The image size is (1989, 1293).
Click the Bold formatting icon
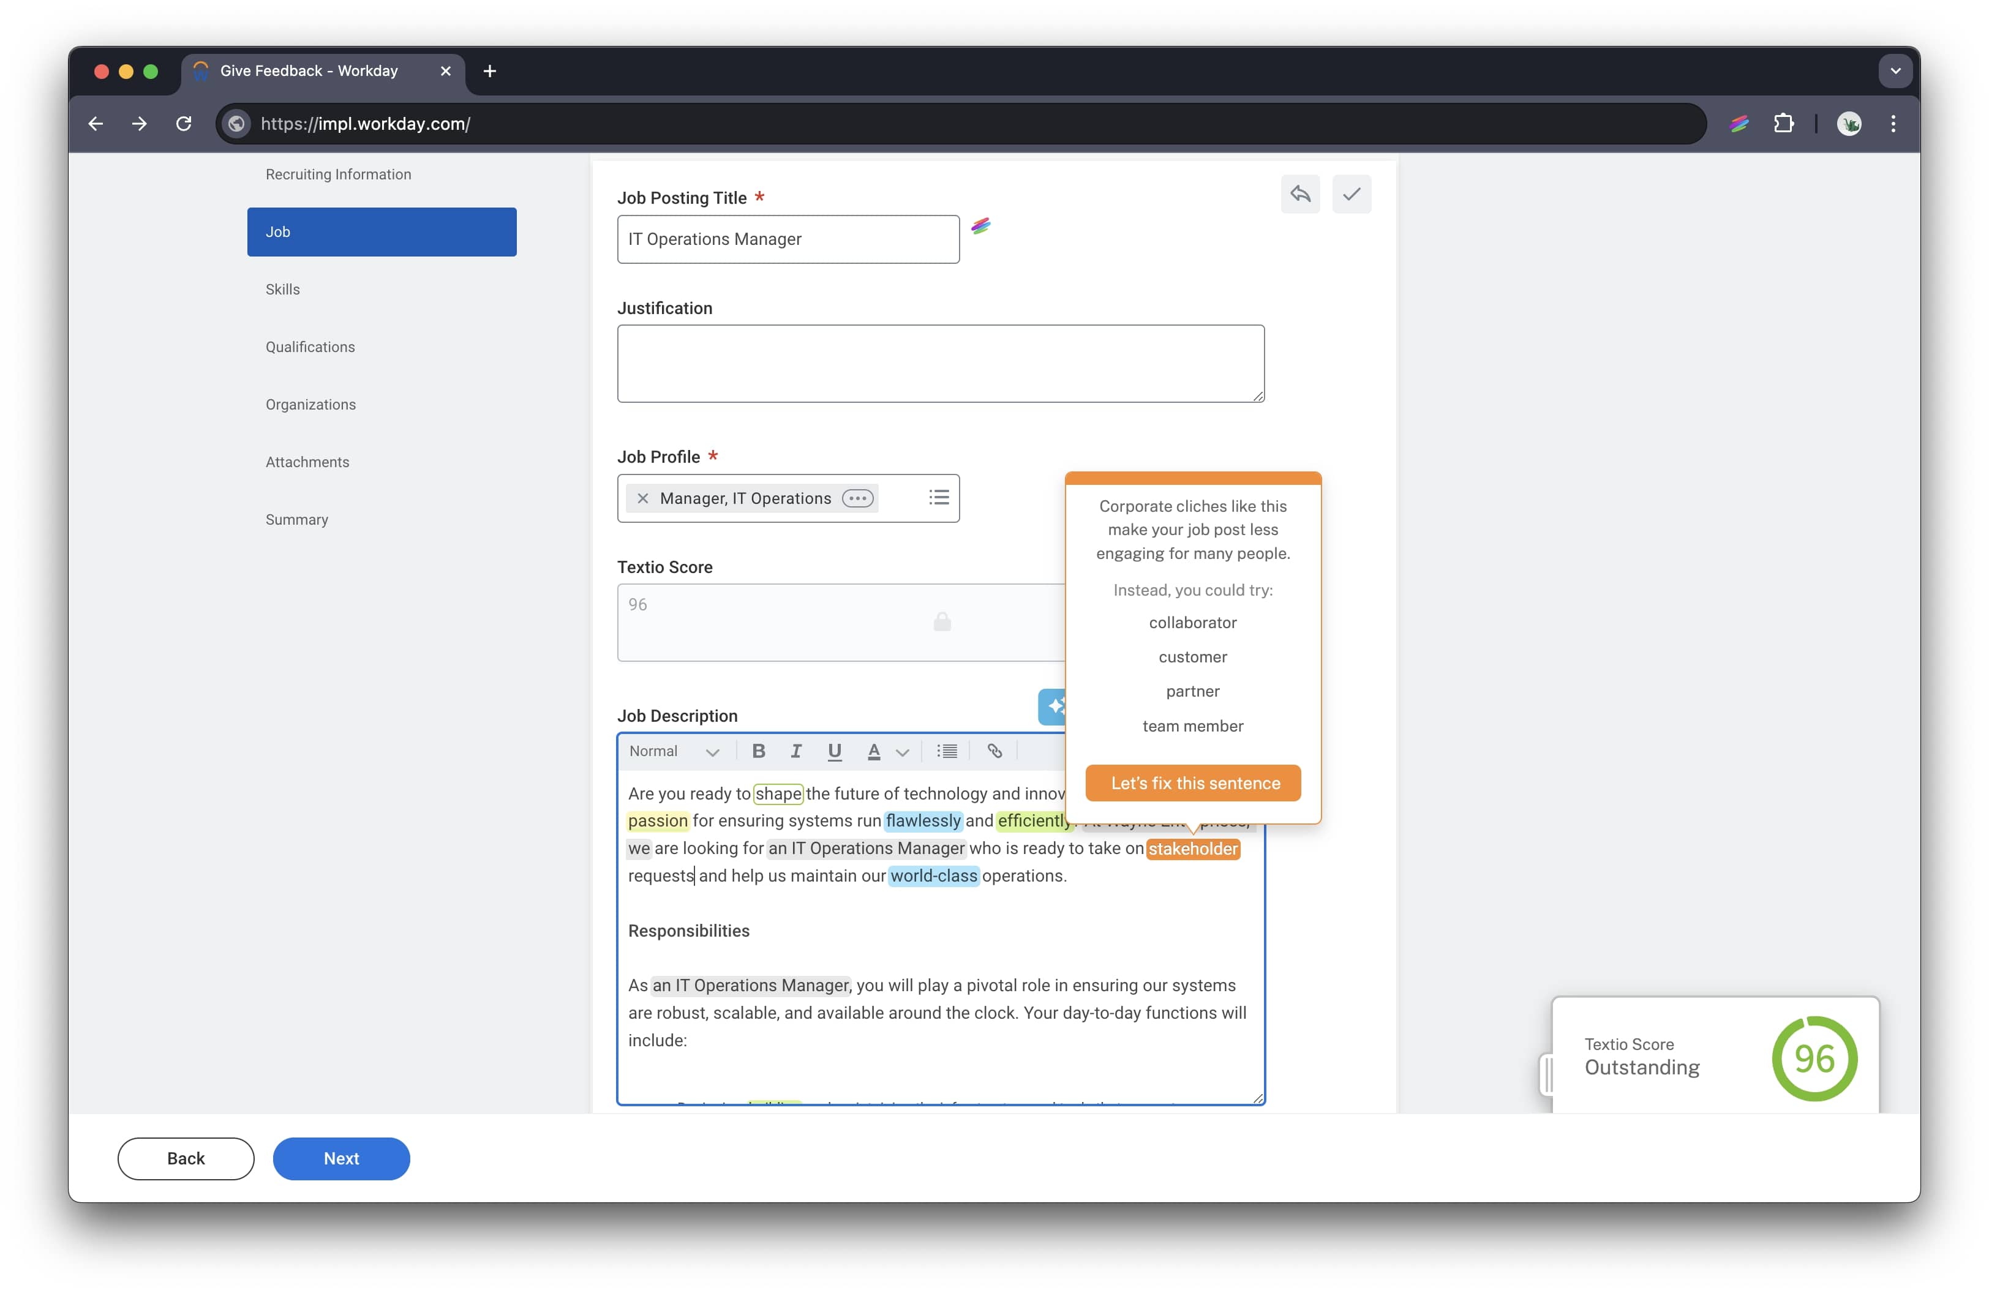pos(758,751)
